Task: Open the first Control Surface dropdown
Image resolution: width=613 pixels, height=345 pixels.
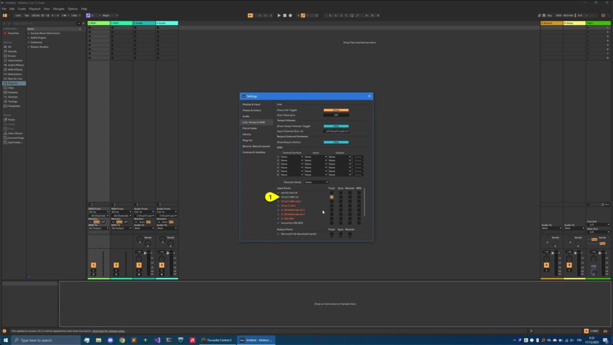Action: [292, 157]
